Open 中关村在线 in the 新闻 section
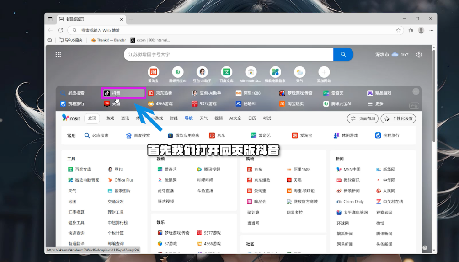 click(x=390, y=202)
